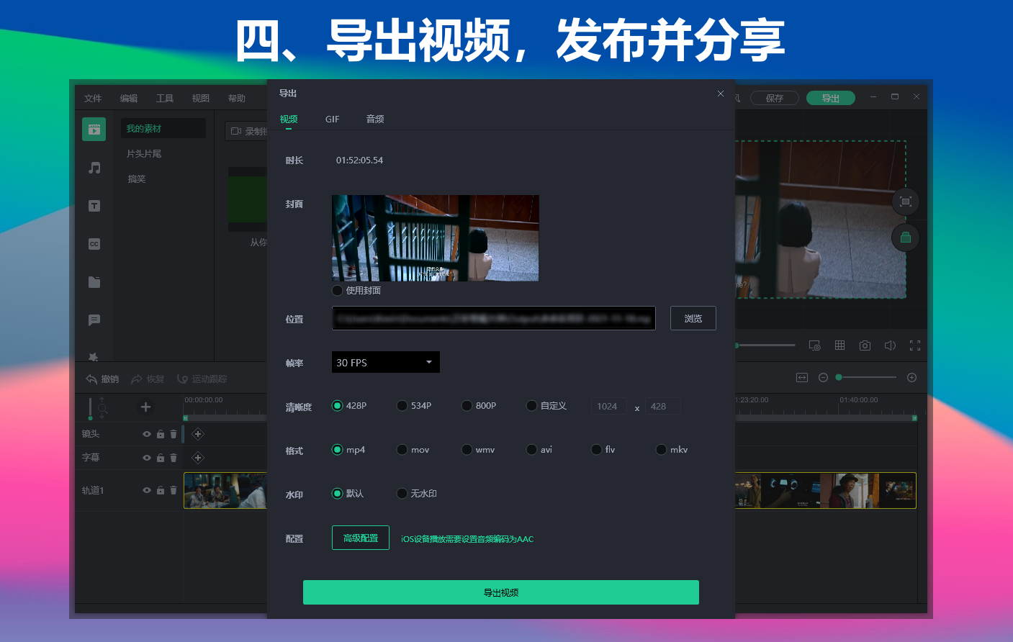Click the custom width field showing 1024
The height and width of the screenshot is (642, 1013).
tap(609, 406)
